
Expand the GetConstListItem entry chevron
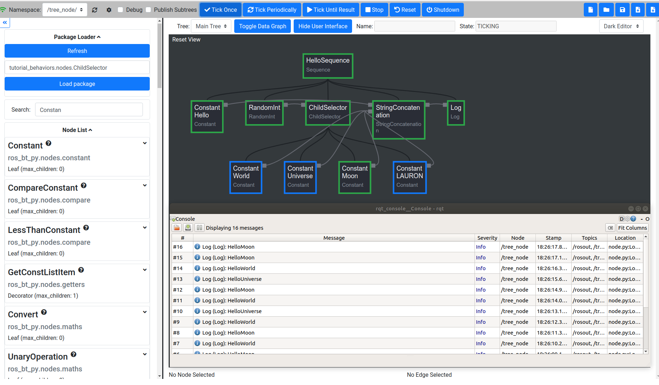[x=145, y=270]
